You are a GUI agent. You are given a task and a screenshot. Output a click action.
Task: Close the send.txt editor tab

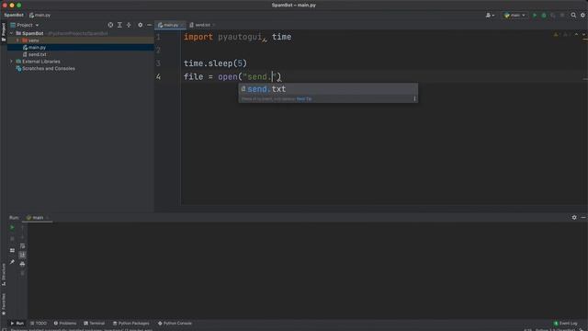tap(214, 25)
